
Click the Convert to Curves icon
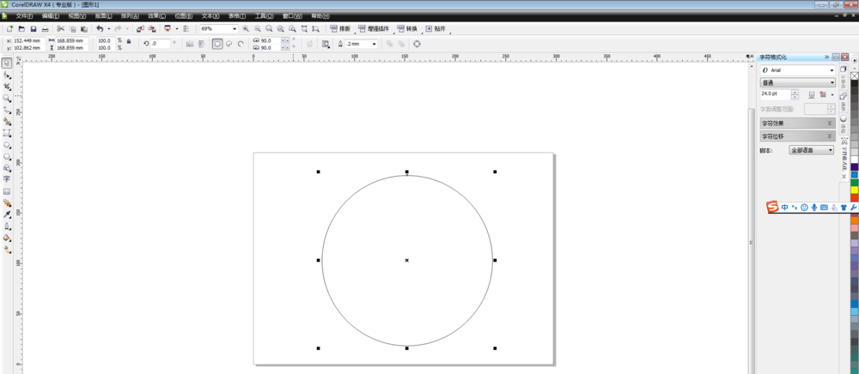click(417, 44)
